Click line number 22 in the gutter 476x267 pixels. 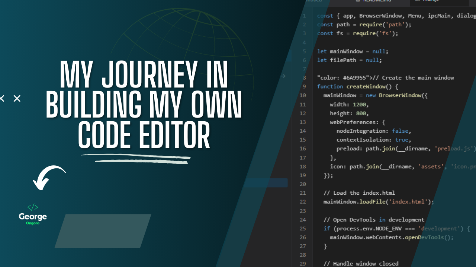(x=303, y=202)
